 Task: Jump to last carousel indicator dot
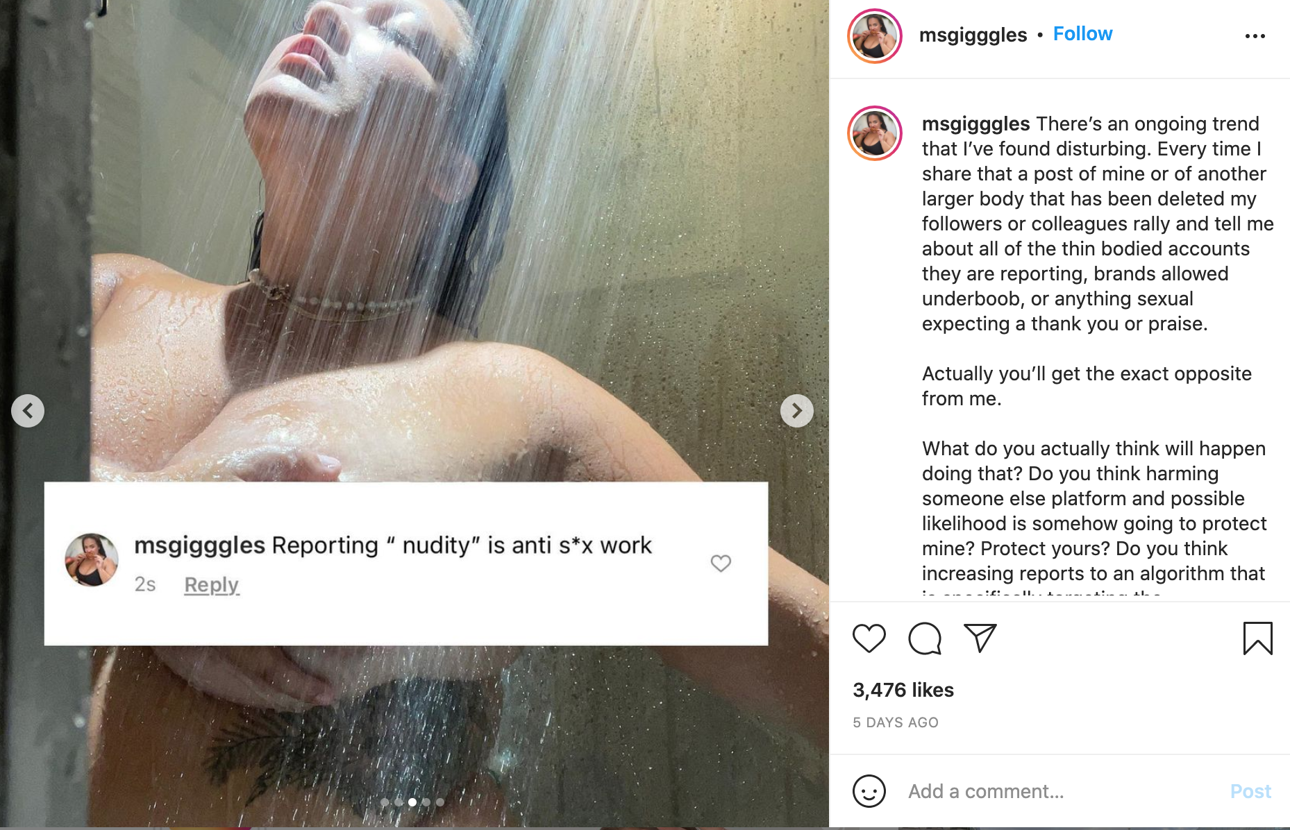click(x=440, y=802)
